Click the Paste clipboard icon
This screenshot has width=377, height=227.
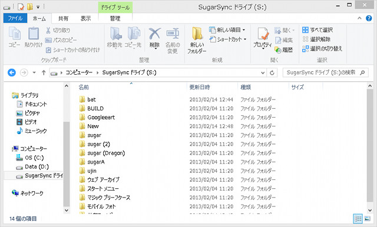[34, 34]
